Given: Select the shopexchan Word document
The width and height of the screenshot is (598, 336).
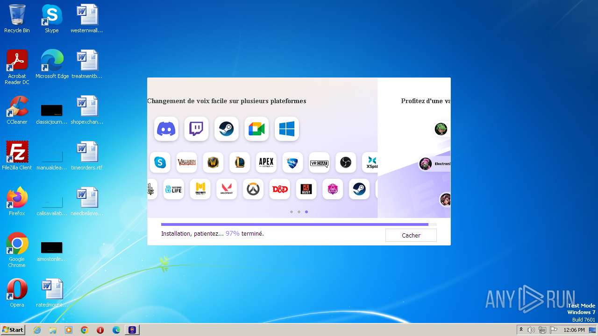Looking at the screenshot, I should 87,111.
